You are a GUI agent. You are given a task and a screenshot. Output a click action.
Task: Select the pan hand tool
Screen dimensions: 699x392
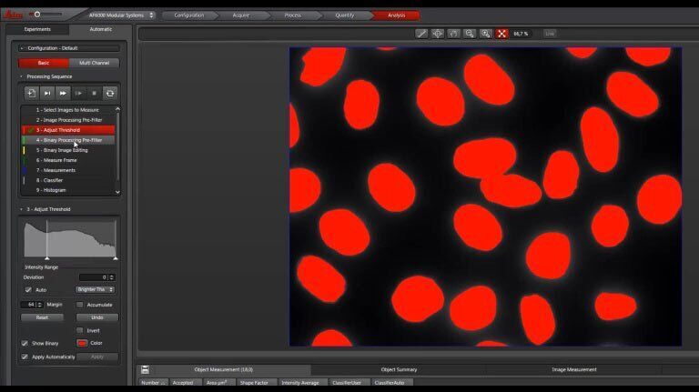pos(453,33)
